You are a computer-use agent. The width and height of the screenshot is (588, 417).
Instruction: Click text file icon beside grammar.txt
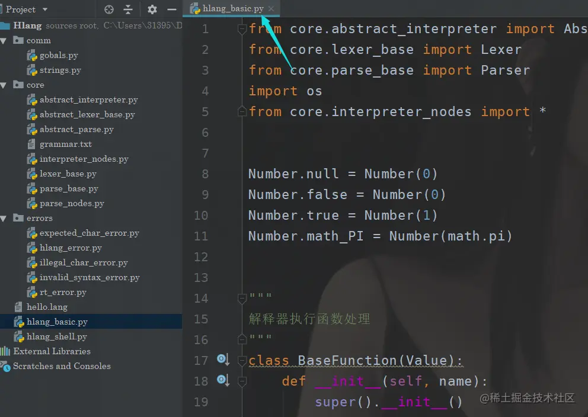[x=32, y=144]
